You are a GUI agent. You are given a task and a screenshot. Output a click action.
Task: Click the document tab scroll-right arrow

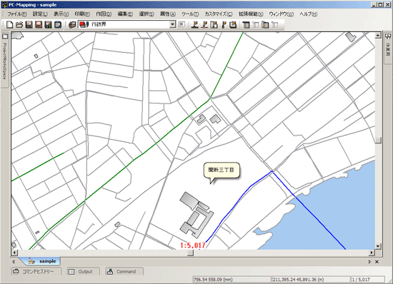click(369, 262)
